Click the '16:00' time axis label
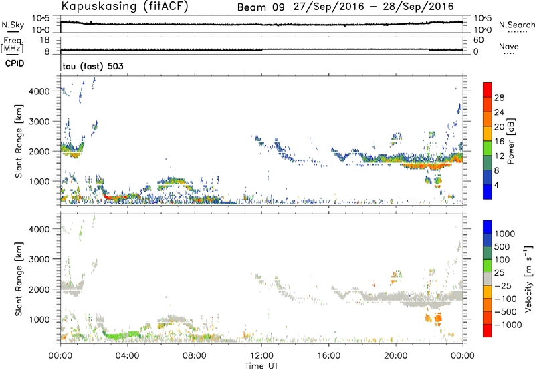The image size is (535, 370). click(328, 356)
